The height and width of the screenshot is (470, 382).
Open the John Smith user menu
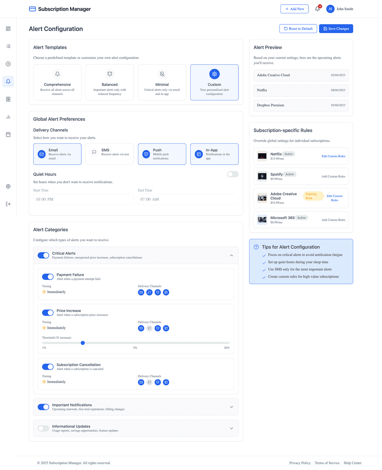[x=340, y=9]
